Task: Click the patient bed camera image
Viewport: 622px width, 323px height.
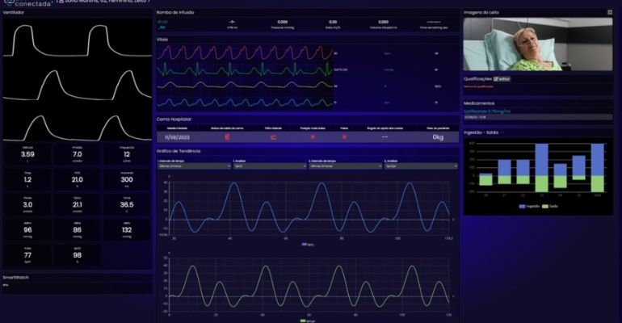Action: click(x=538, y=44)
